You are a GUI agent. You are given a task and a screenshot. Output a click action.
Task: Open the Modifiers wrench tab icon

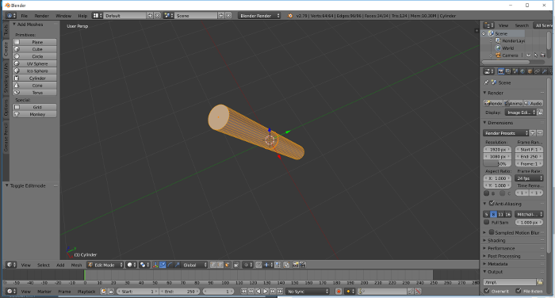tap(545, 71)
